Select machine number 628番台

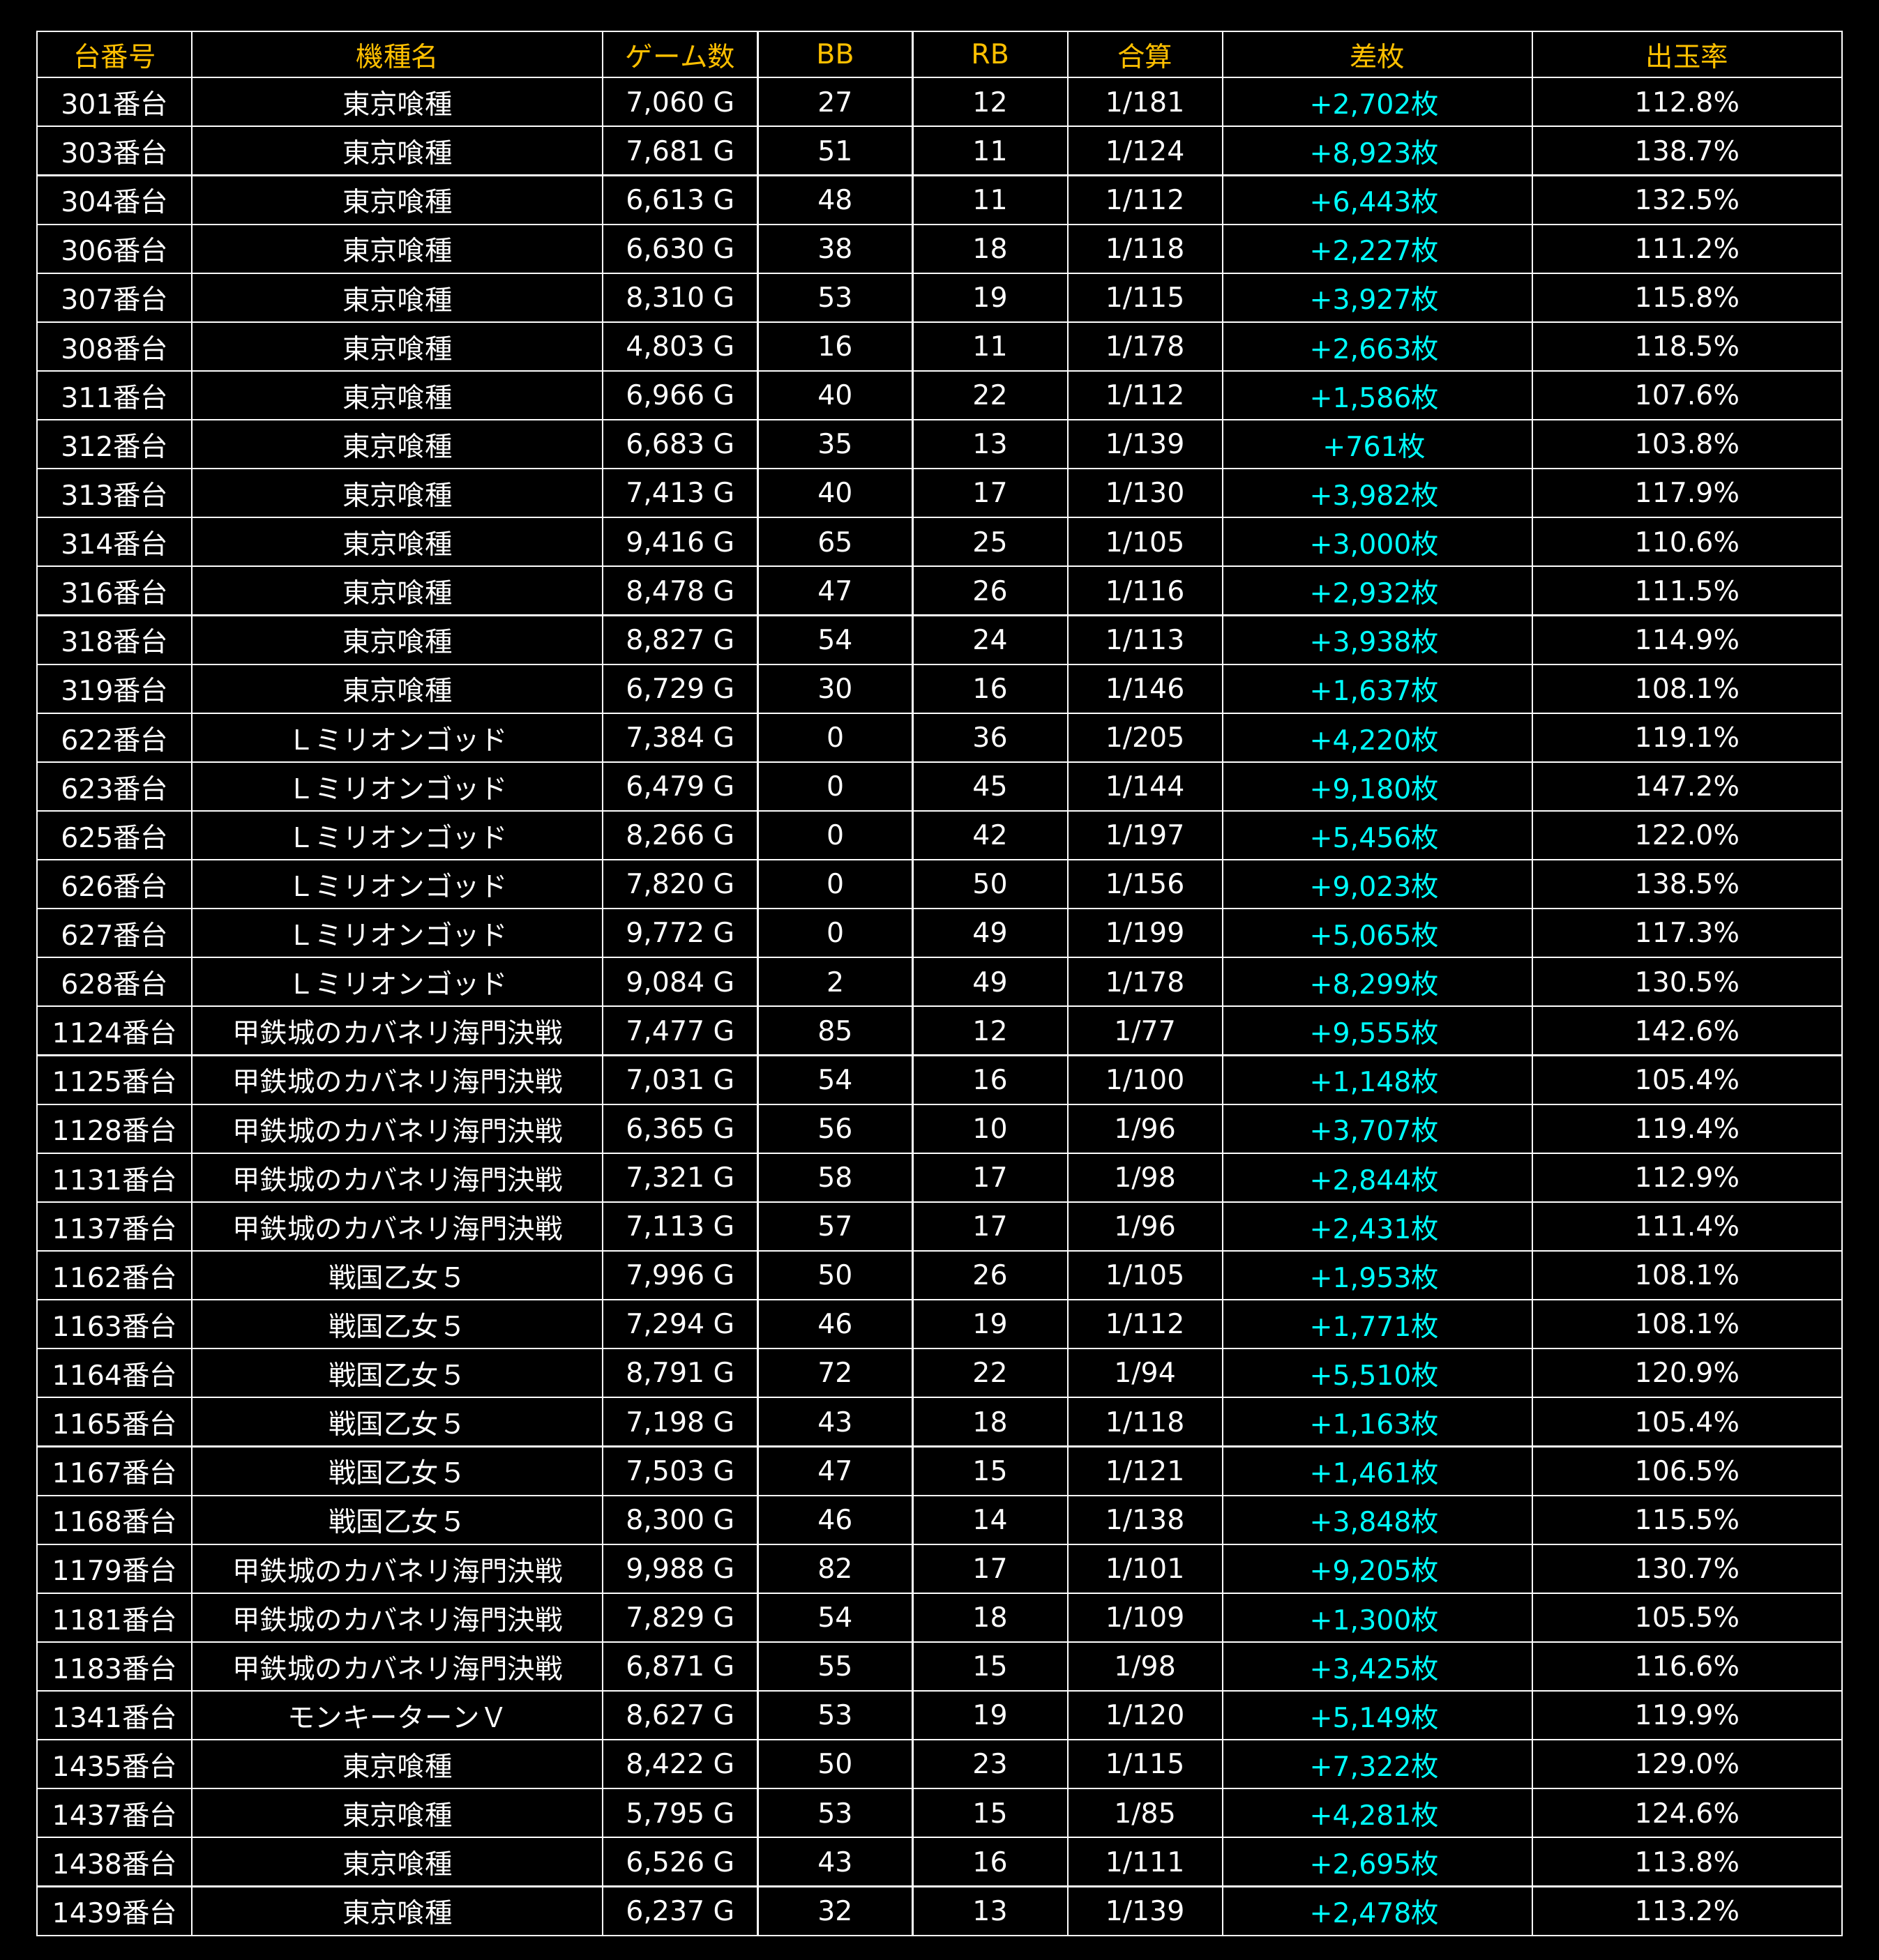(x=114, y=983)
